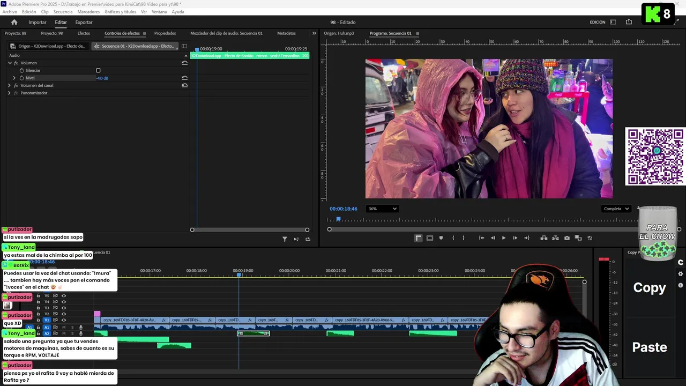Lock video track V4
Image resolution: width=686 pixels, height=386 pixels.
38,302
